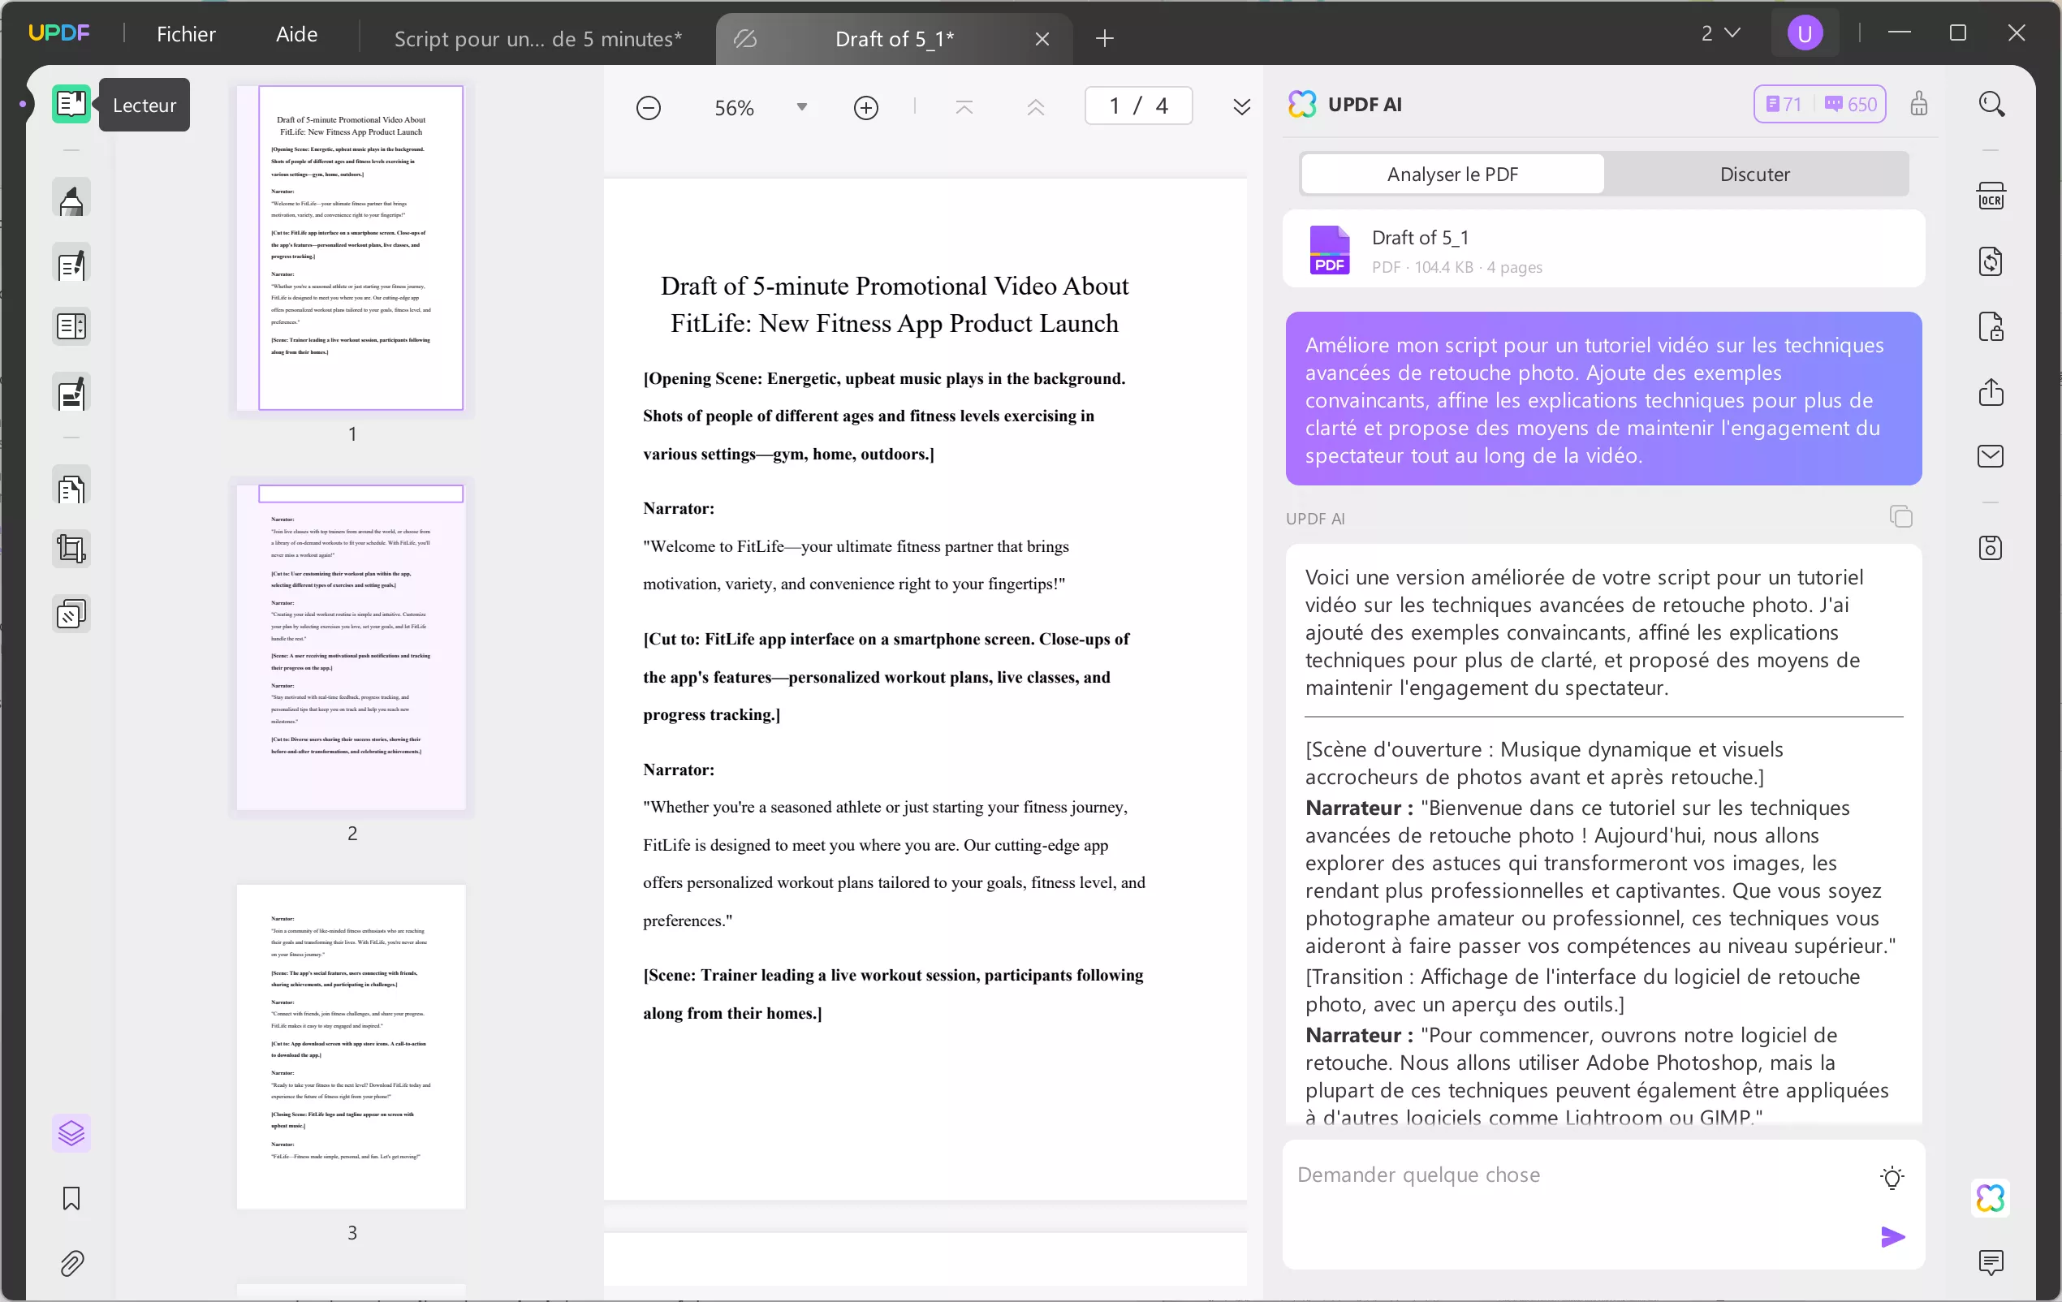Open the Fichier menu
Viewport: 2062px width, 1302px height.
click(186, 34)
